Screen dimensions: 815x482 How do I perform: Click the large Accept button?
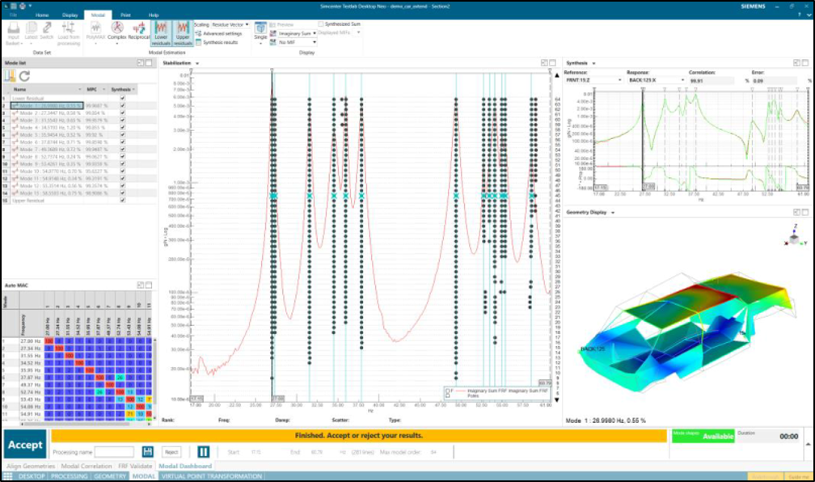(25, 445)
